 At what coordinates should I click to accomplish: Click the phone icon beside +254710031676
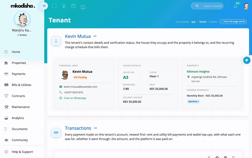(x=61, y=92)
